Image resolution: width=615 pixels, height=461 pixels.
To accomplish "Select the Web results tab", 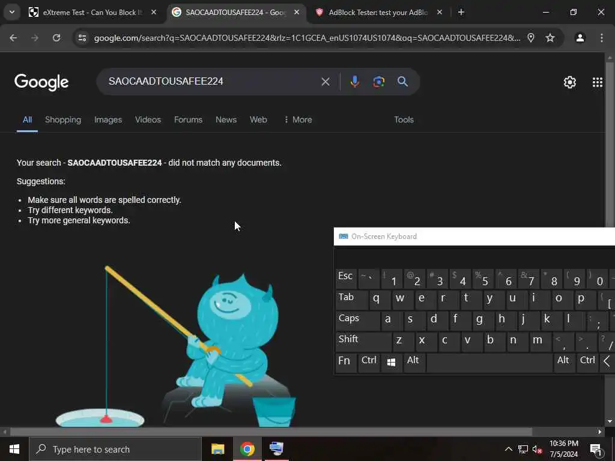I will (258, 119).
